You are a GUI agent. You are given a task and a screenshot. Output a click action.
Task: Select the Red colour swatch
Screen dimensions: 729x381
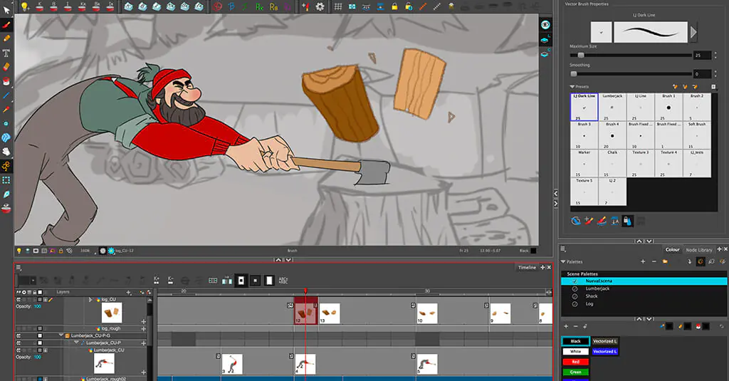[x=575, y=362]
